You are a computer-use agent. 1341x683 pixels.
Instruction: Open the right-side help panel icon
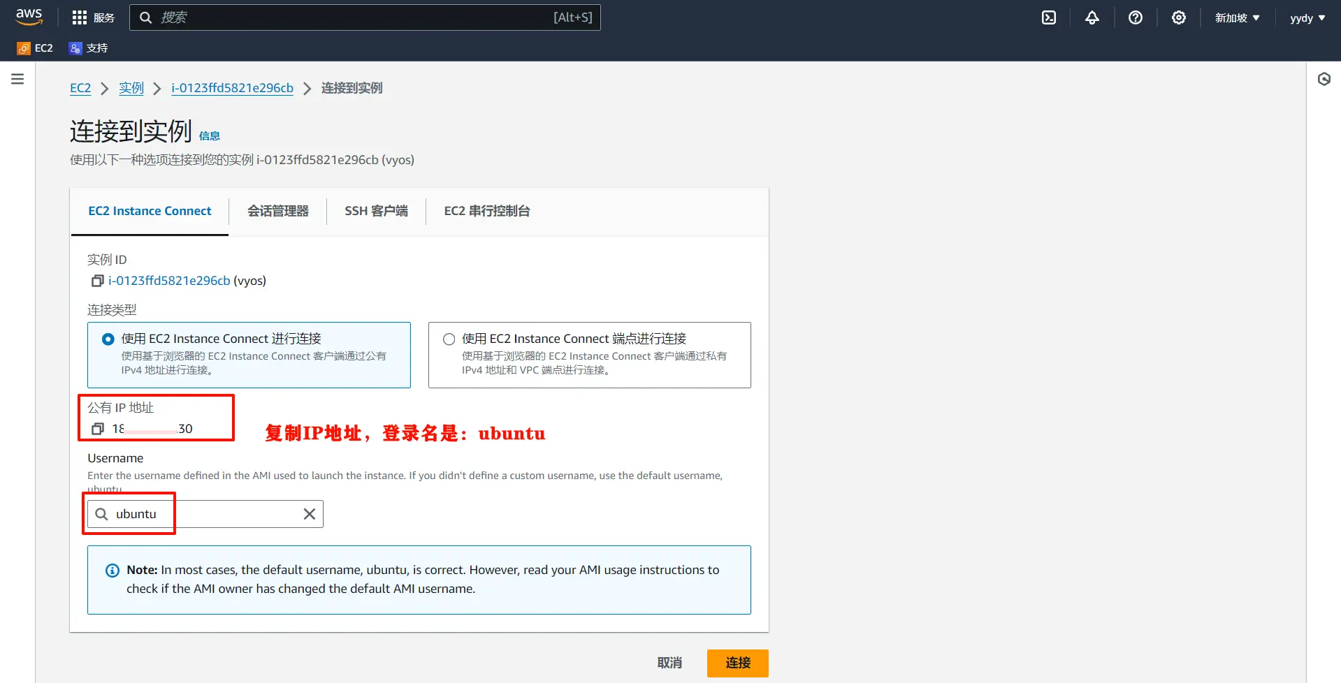[1324, 79]
